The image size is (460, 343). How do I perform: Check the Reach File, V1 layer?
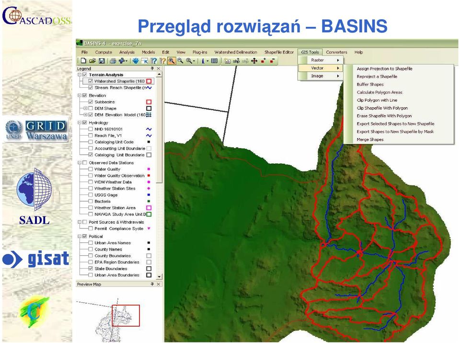click(x=91, y=136)
